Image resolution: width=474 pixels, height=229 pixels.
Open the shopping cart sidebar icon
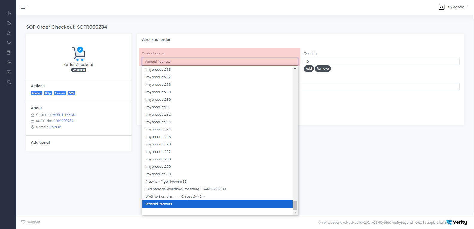point(9,43)
